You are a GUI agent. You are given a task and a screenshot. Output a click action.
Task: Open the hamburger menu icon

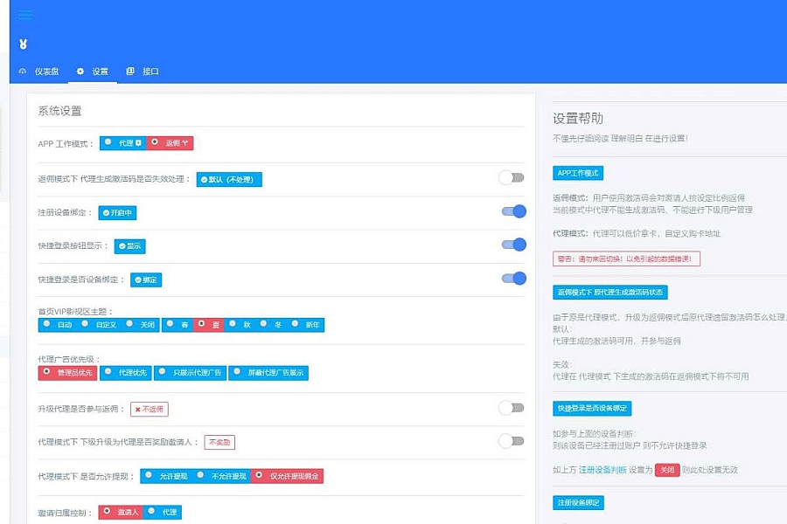25,15
